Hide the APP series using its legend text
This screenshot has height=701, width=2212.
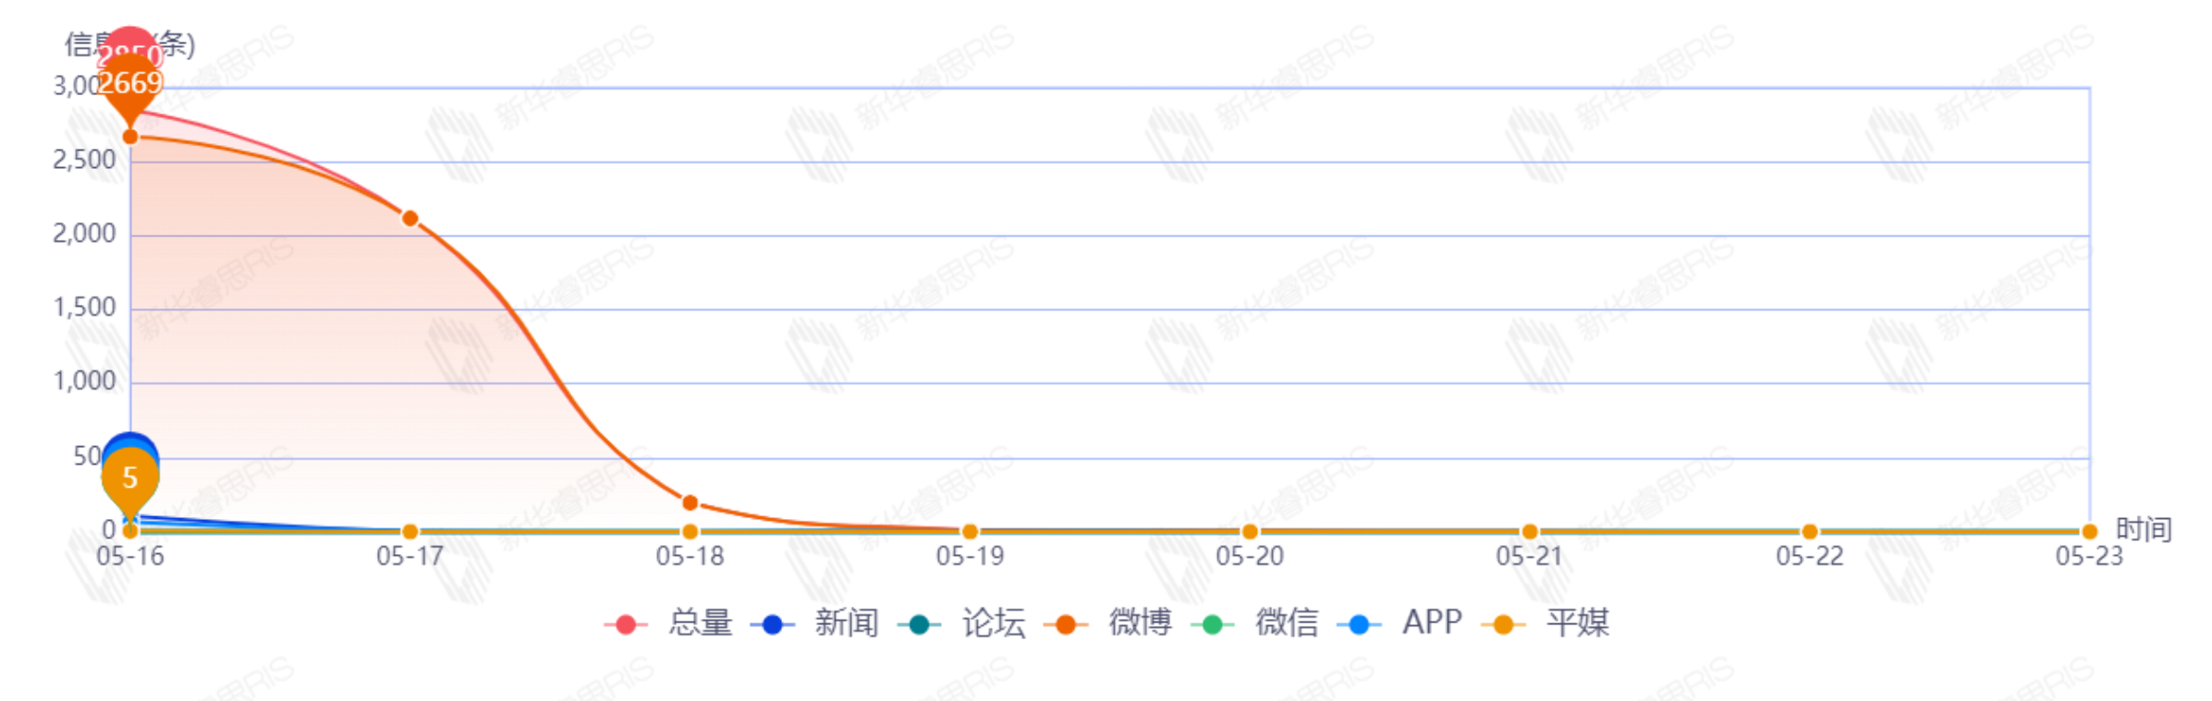[x=1432, y=622]
